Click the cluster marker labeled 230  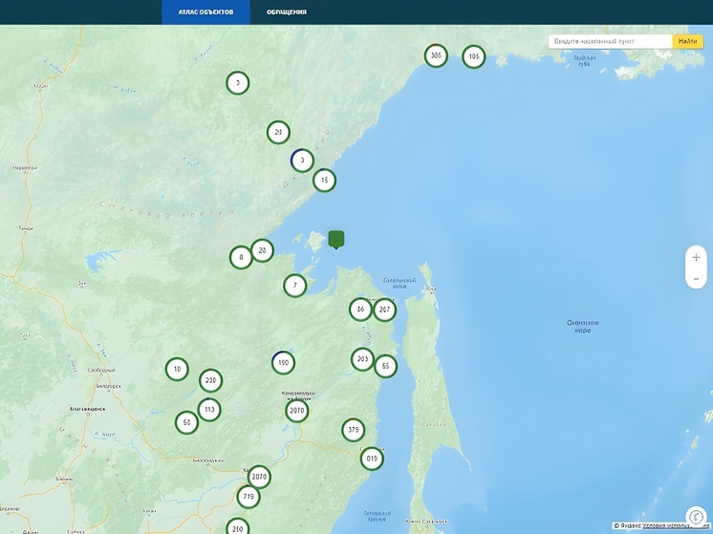pyautogui.click(x=211, y=381)
